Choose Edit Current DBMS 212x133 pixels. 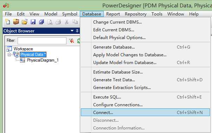click(145, 30)
